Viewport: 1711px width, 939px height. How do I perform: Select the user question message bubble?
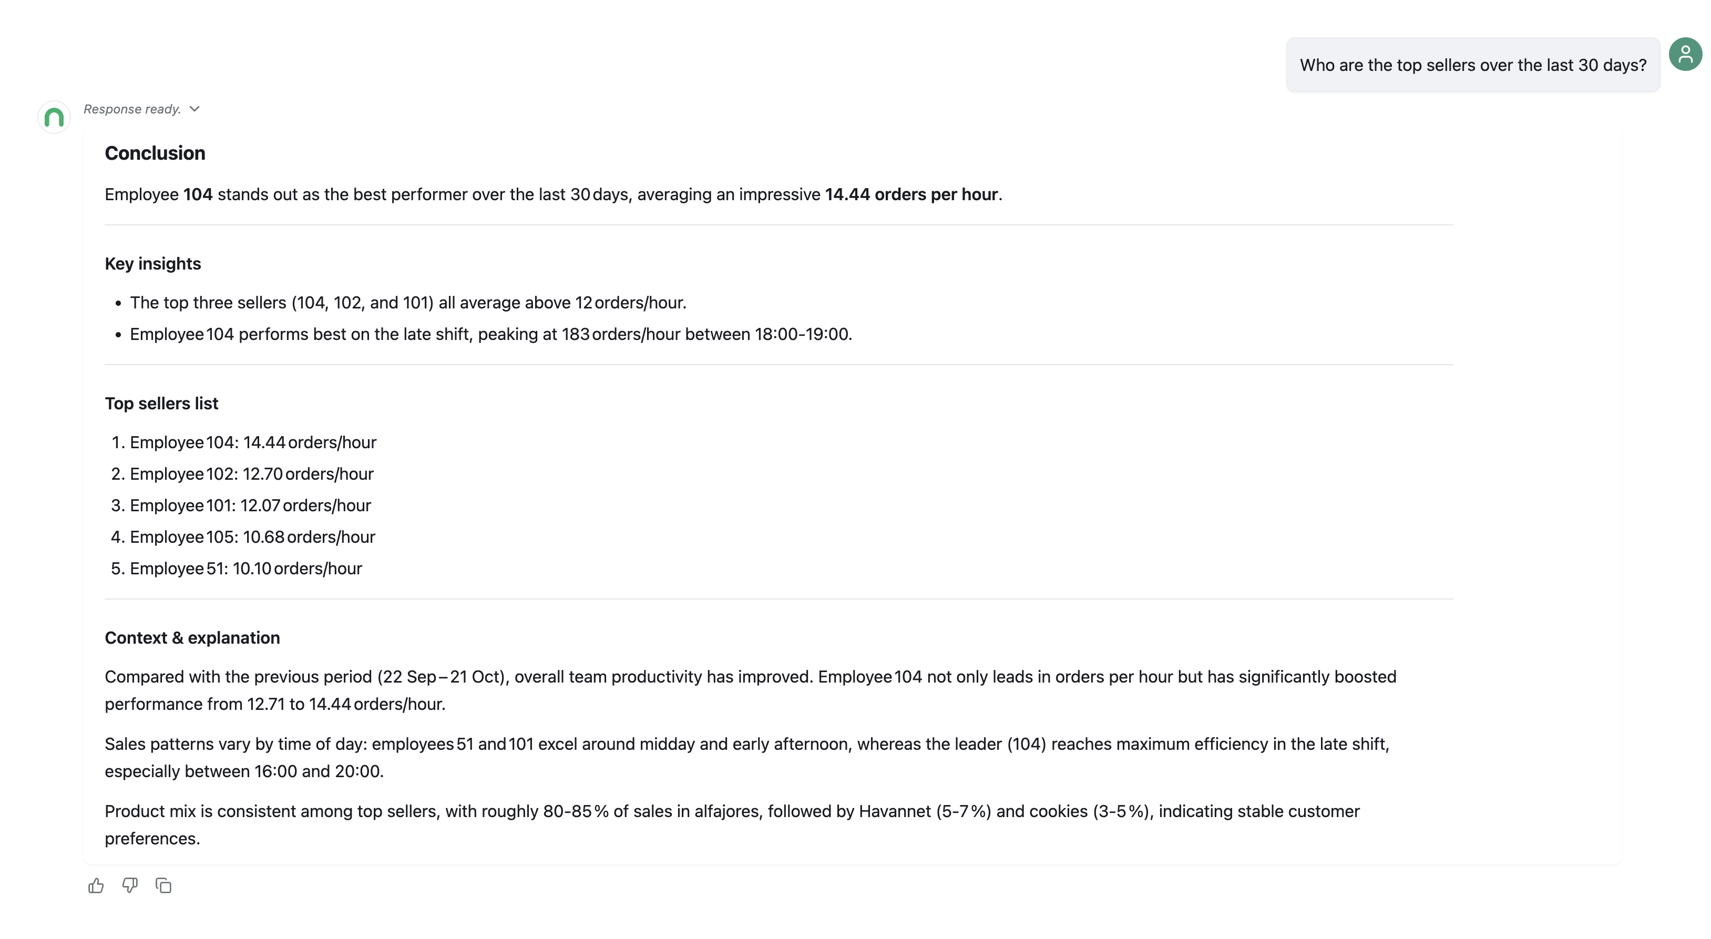pyautogui.click(x=1472, y=65)
